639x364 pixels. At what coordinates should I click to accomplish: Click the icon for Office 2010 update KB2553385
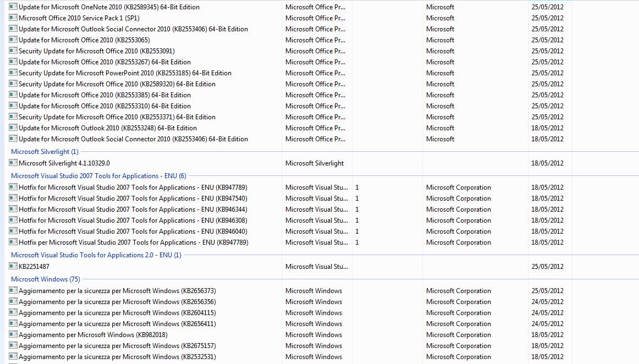click(x=13, y=95)
